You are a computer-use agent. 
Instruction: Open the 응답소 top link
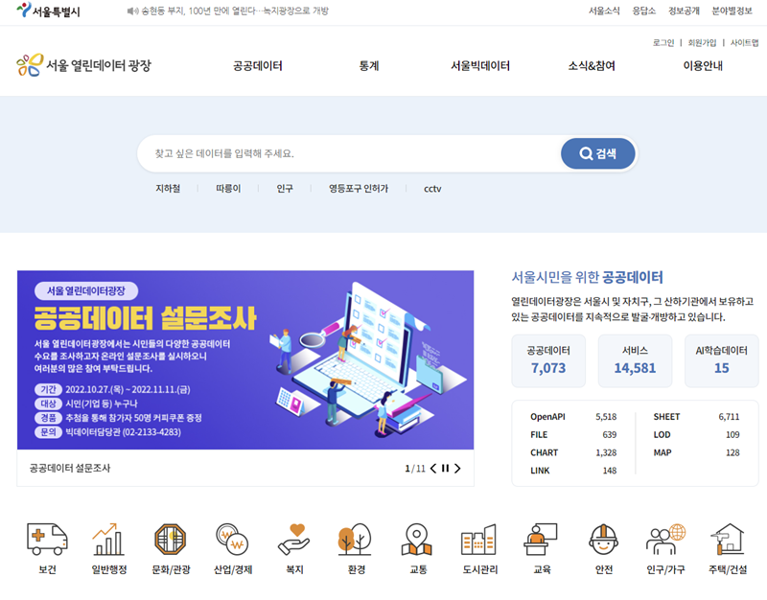click(x=643, y=11)
